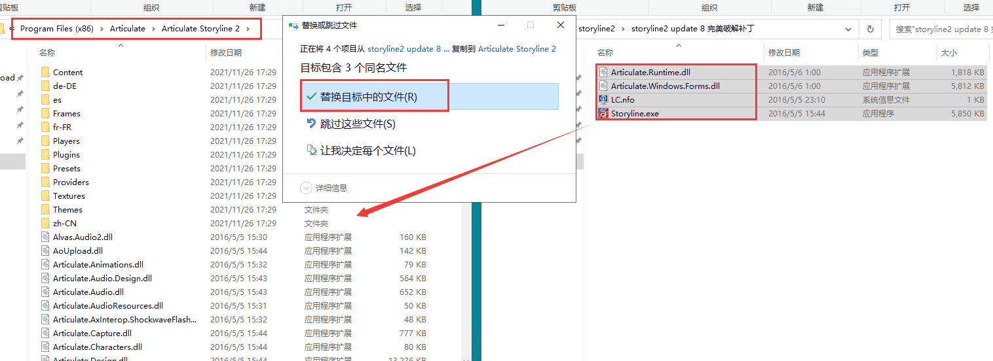Open source link storyline2 update 8 in dialog

coord(409,48)
